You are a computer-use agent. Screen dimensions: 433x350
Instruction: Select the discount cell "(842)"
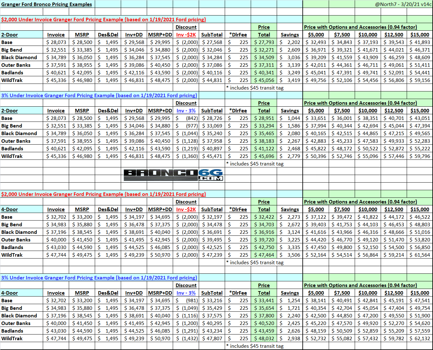pyautogui.click(x=186, y=118)
